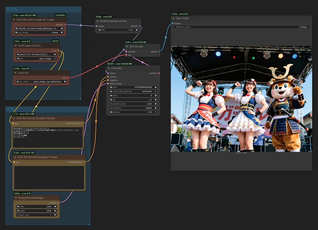Increase steps with right arrow
The height and width of the screenshot is (230, 318).
click(x=156, y=95)
